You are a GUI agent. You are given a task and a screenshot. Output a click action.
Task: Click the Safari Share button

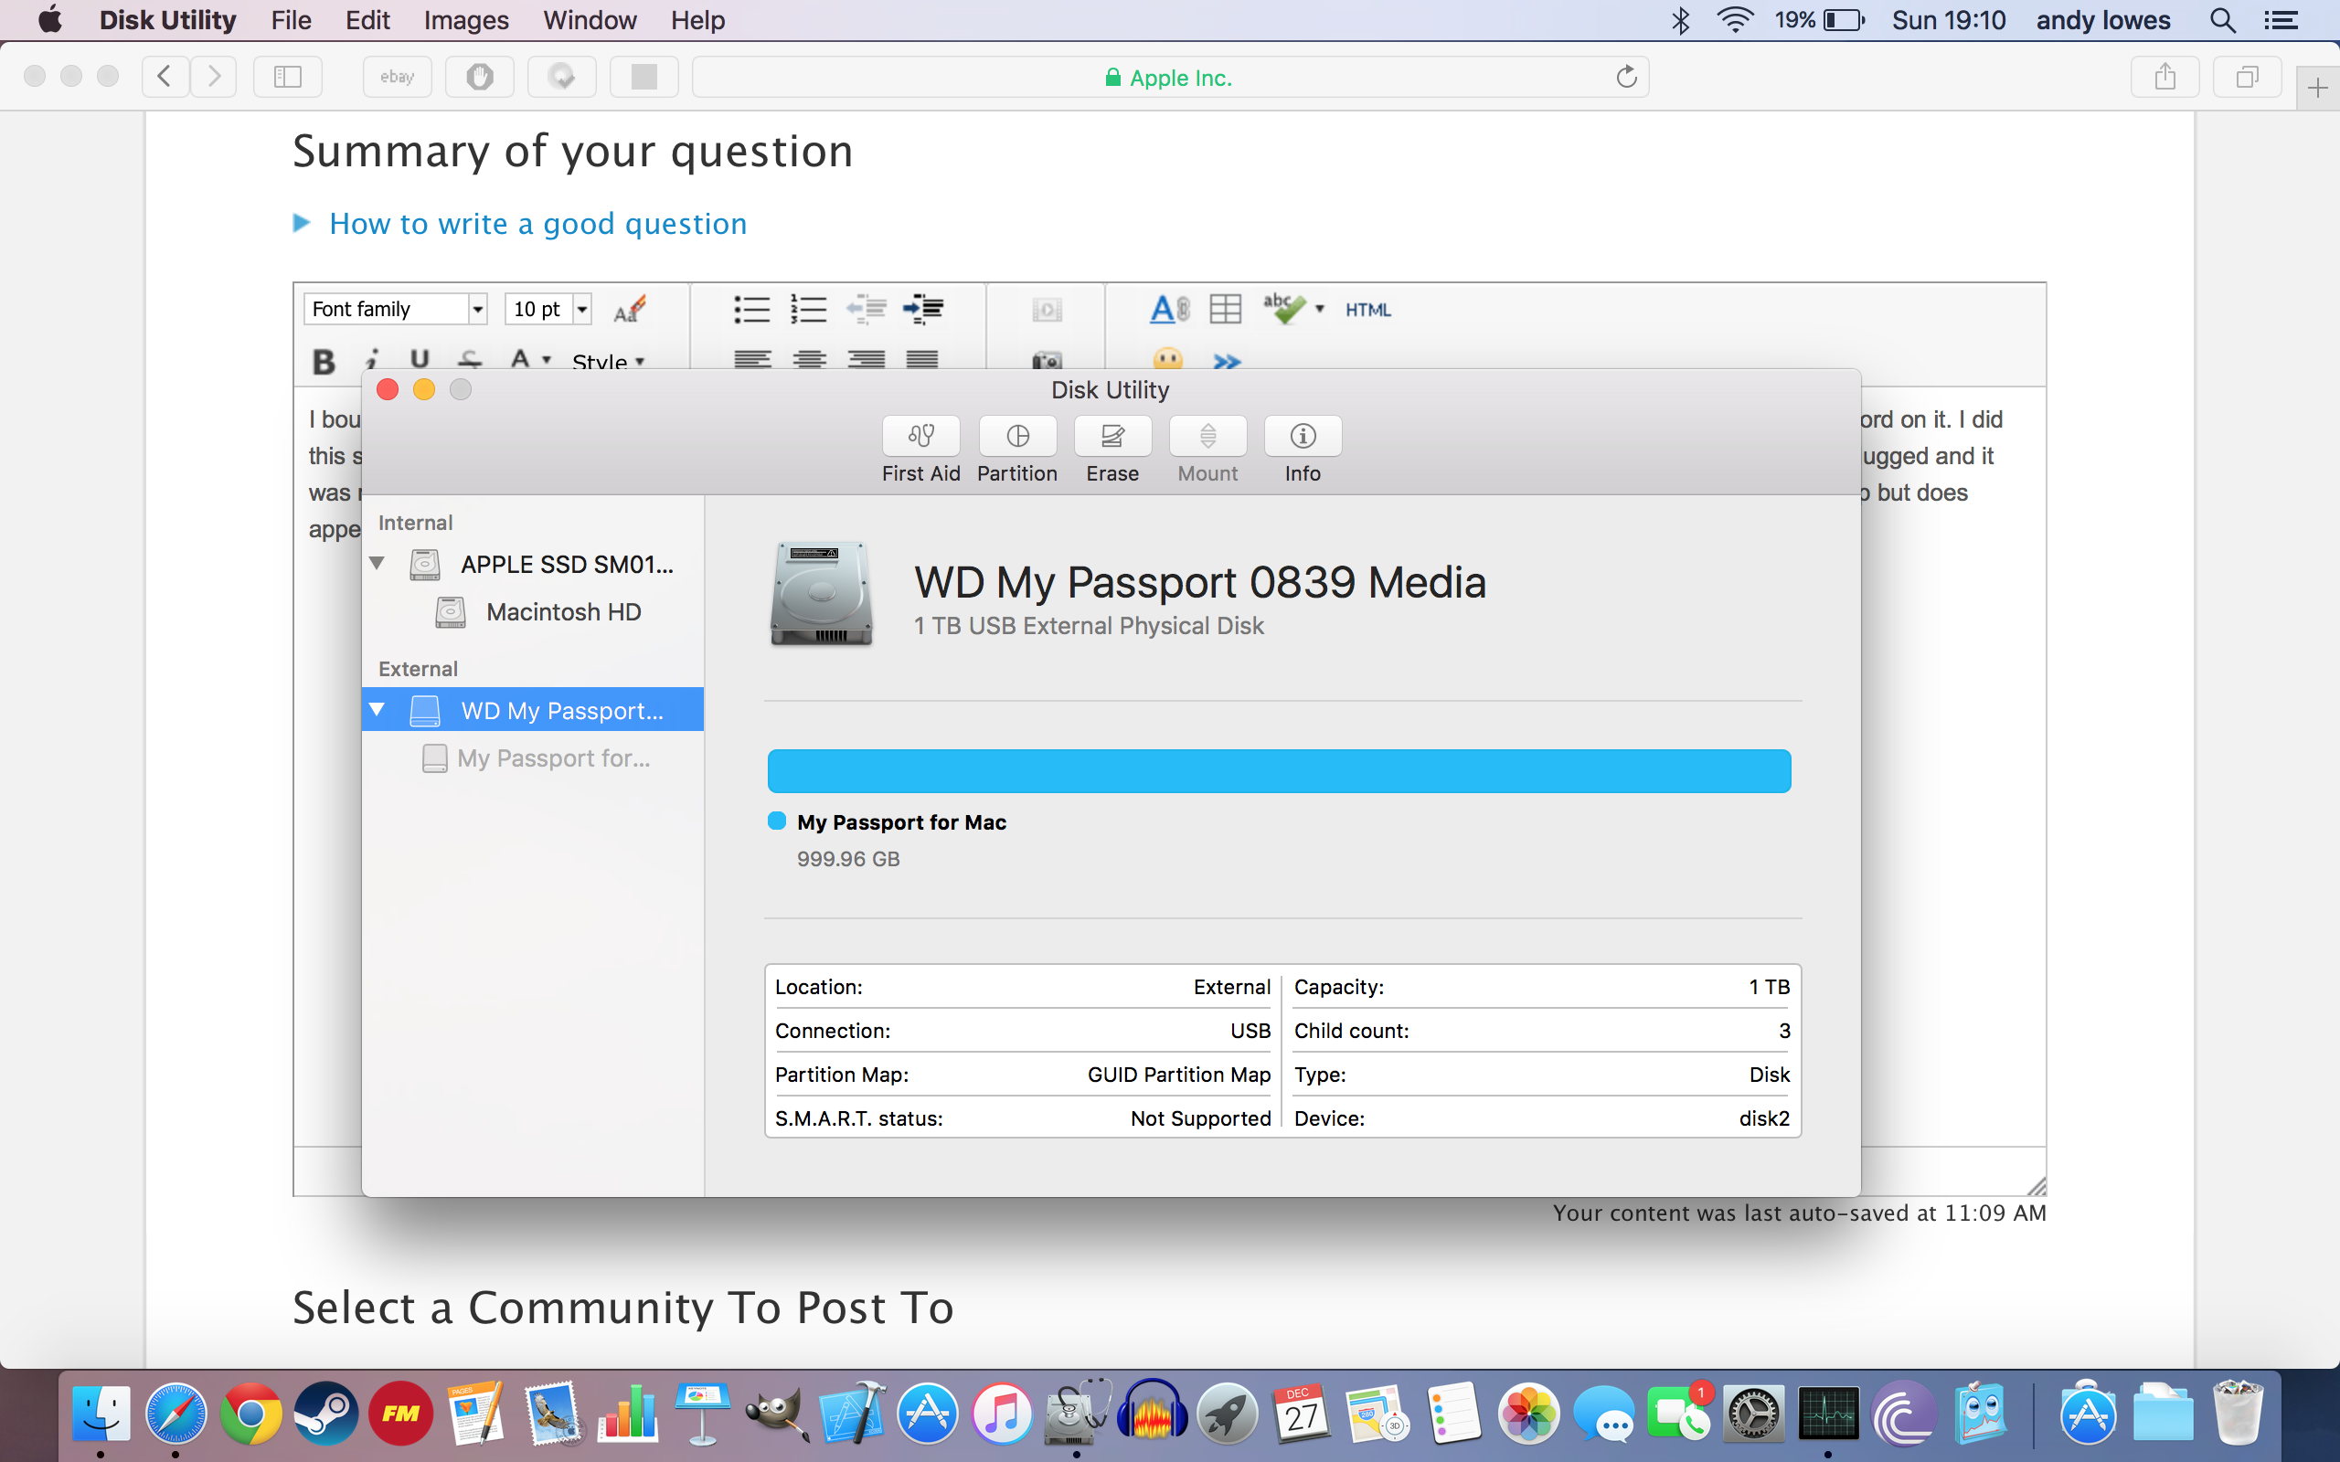click(x=2165, y=77)
